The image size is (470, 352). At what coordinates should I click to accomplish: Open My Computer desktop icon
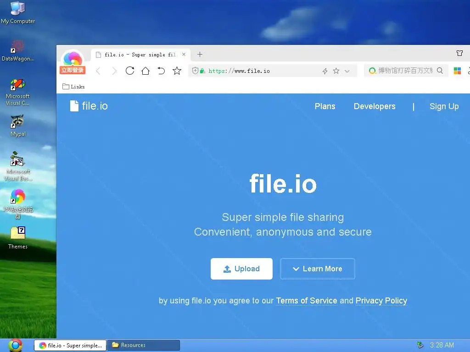pos(18,12)
